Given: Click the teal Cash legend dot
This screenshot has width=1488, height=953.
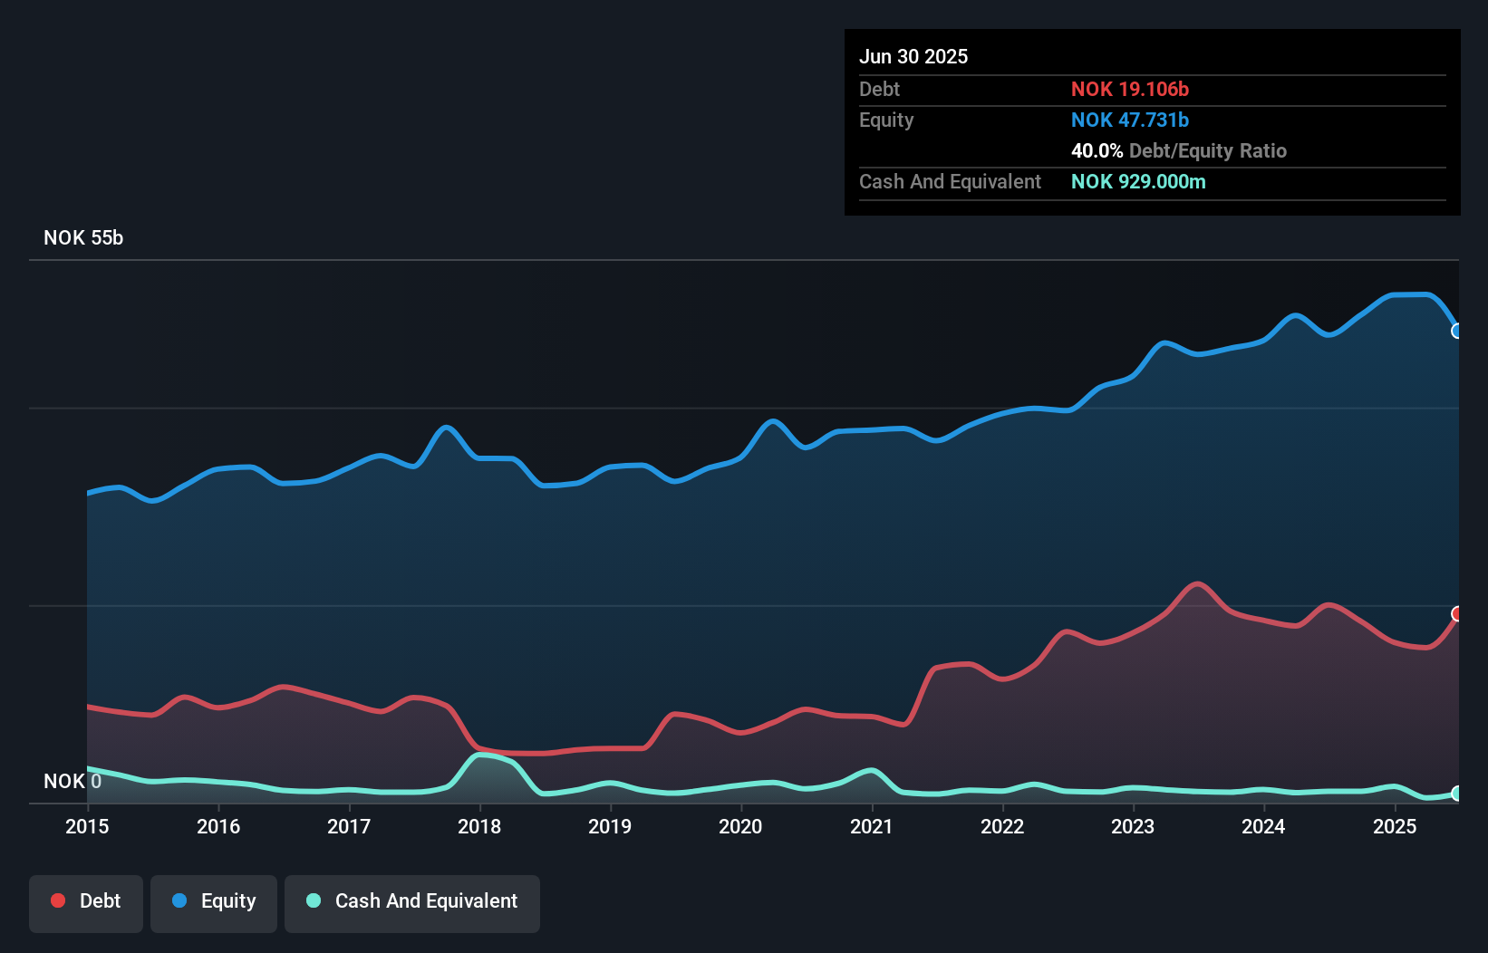Looking at the screenshot, I should 314,900.
